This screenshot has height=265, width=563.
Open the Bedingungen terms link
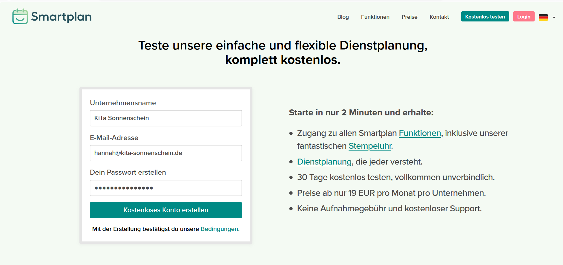(x=220, y=229)
